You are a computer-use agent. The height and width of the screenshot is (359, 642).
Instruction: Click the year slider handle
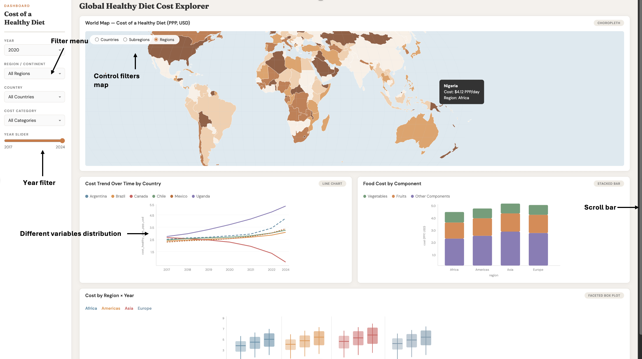pos(62,141)
